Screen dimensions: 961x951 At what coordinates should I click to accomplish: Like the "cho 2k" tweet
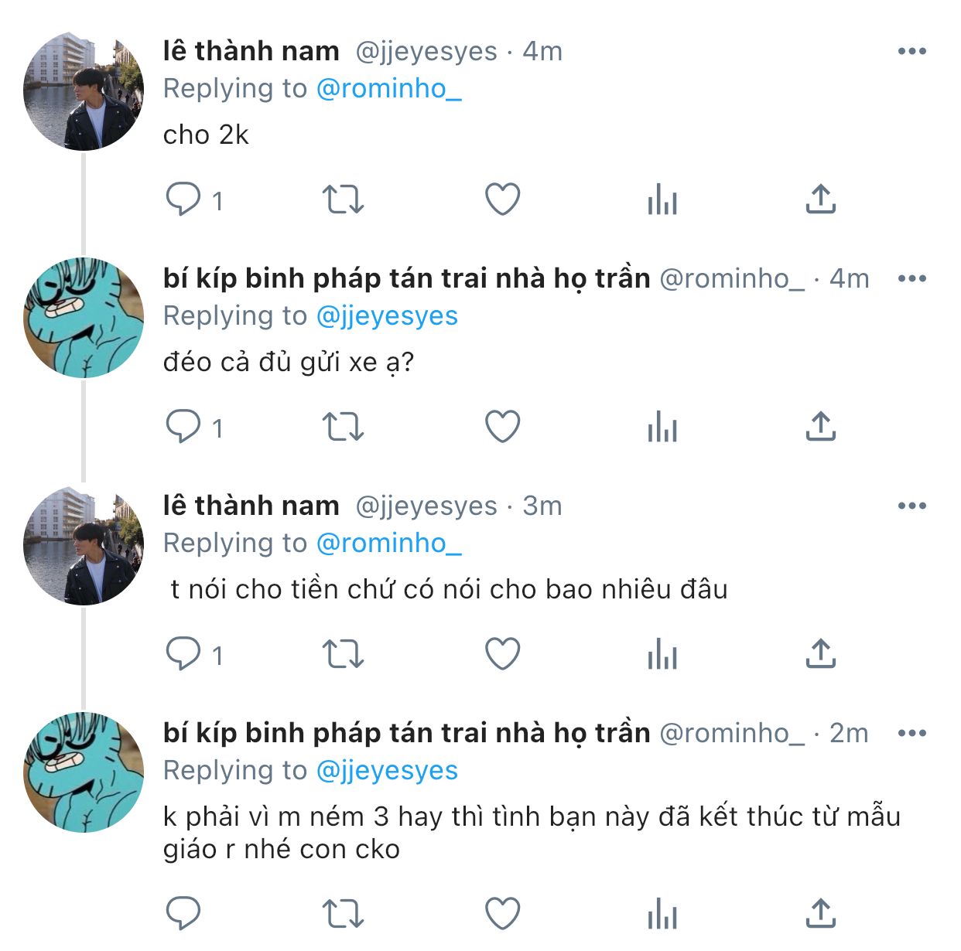502,199
